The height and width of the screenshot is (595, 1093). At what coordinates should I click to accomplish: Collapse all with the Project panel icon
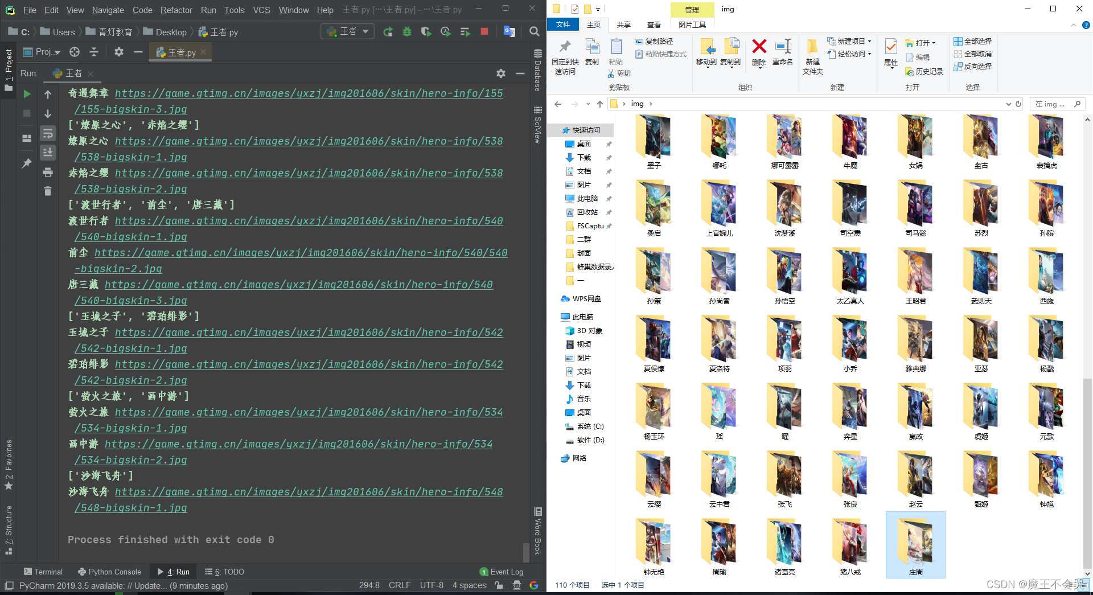point(94,52)
